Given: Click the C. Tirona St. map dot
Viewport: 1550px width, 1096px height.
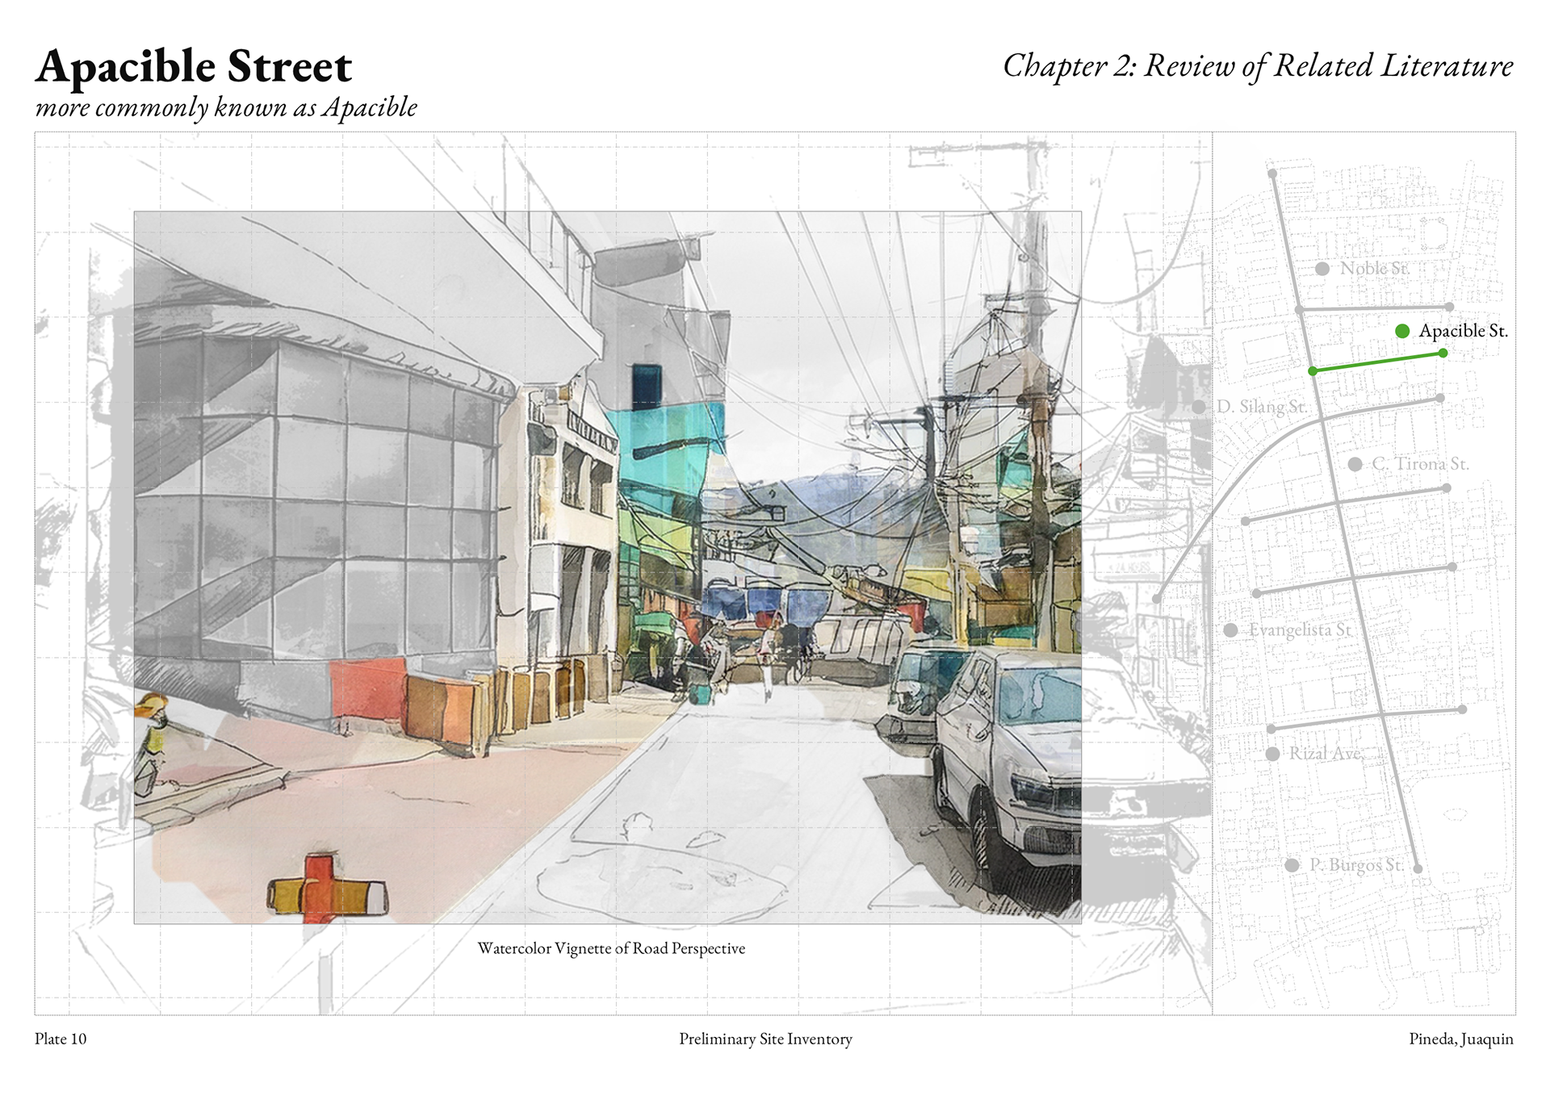Looking at the screenshot, I should click(x=1355, y=464).
